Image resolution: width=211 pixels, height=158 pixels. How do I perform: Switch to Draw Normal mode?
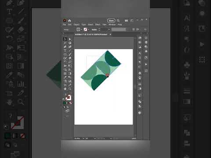pos(64,107)
